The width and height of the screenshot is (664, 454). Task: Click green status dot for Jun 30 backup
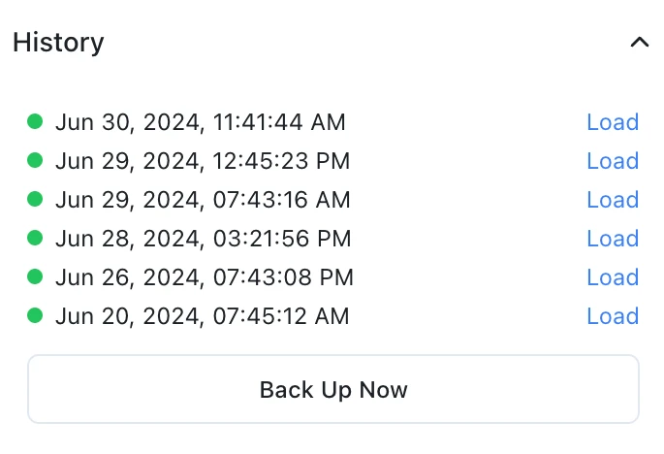35,121
